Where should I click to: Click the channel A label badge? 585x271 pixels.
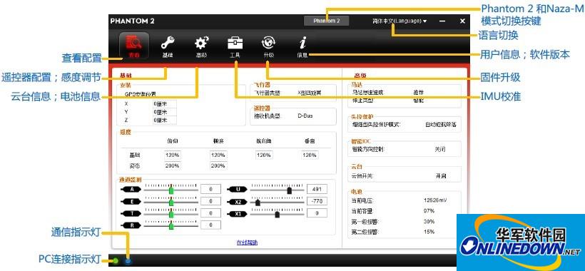(131, 190)
